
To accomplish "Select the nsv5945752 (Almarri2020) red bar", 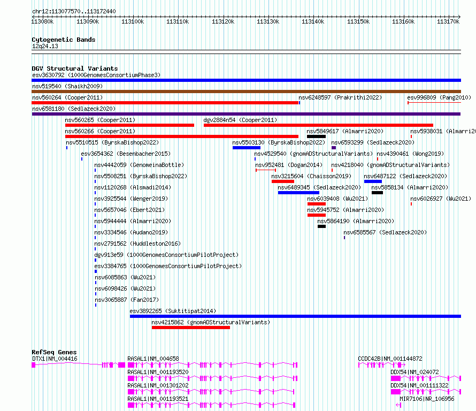I will pyautogui.click(x=316, y=215).
